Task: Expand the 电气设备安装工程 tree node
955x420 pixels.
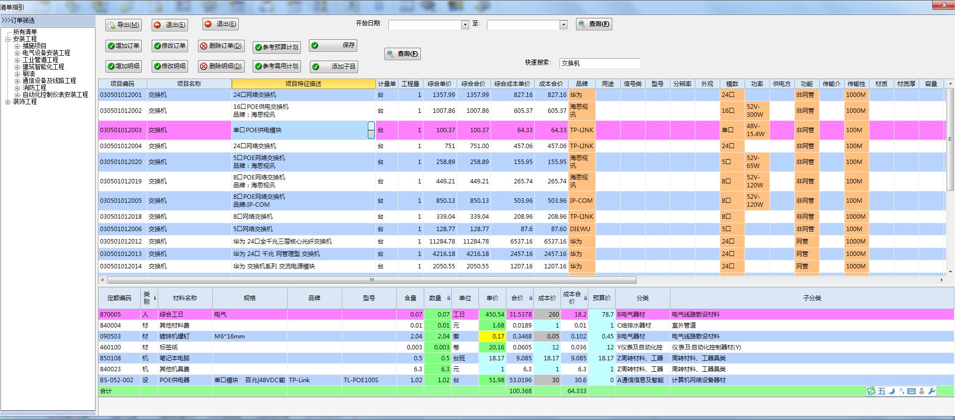Action: click(17, 53)
